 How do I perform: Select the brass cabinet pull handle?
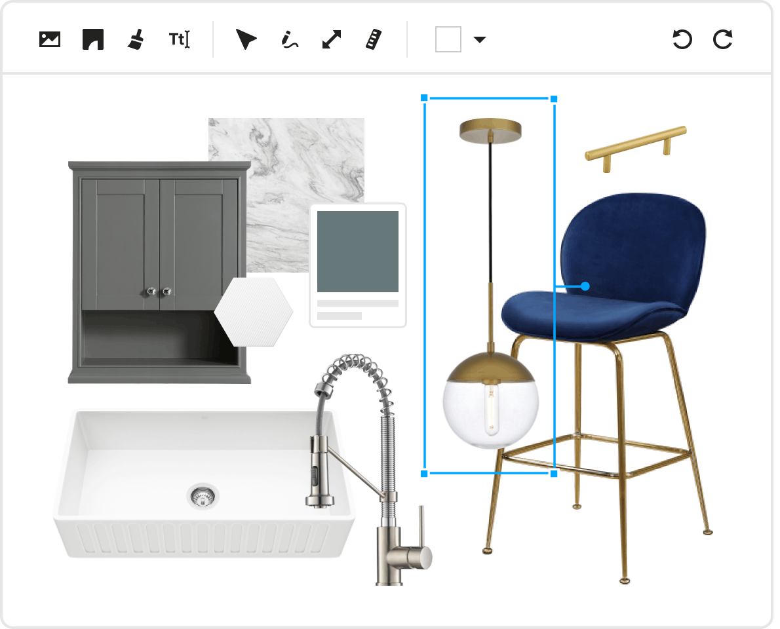click(636, 149)
